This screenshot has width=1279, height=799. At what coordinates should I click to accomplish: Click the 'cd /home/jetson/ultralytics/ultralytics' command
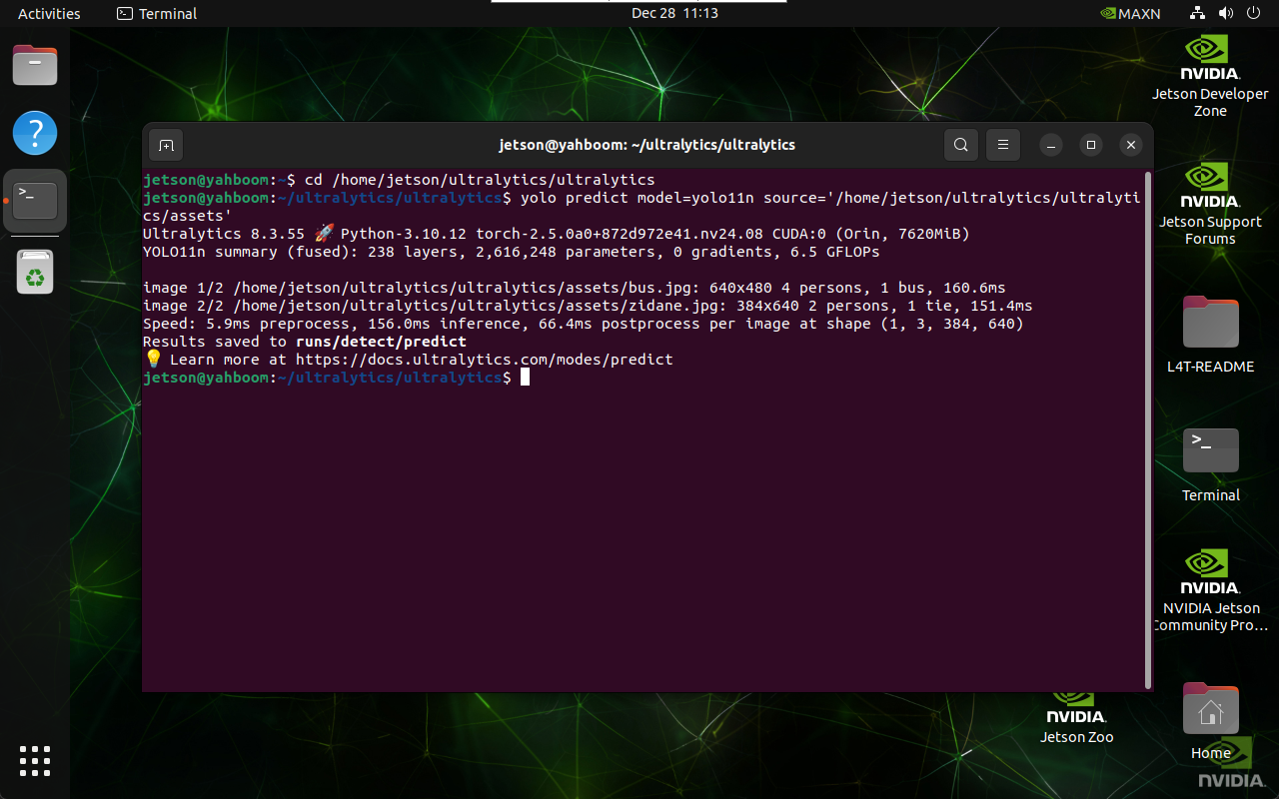pos(480,180)
